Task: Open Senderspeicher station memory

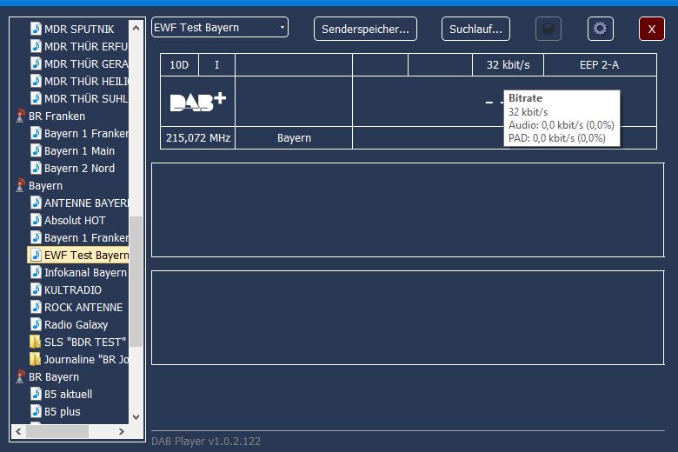Action: tap(365, 29)
